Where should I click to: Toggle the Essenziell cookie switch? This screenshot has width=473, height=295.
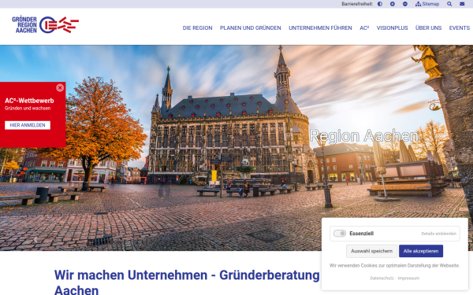(x=340, y=234)
